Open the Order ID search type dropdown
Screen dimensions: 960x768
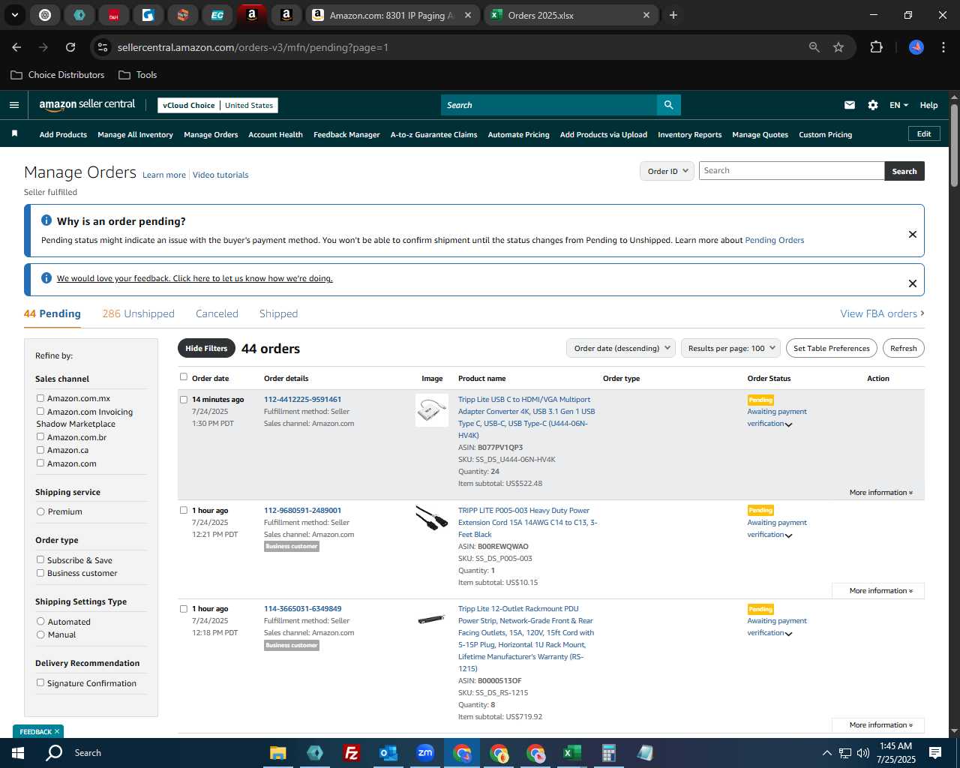click(x=667, y=171)
